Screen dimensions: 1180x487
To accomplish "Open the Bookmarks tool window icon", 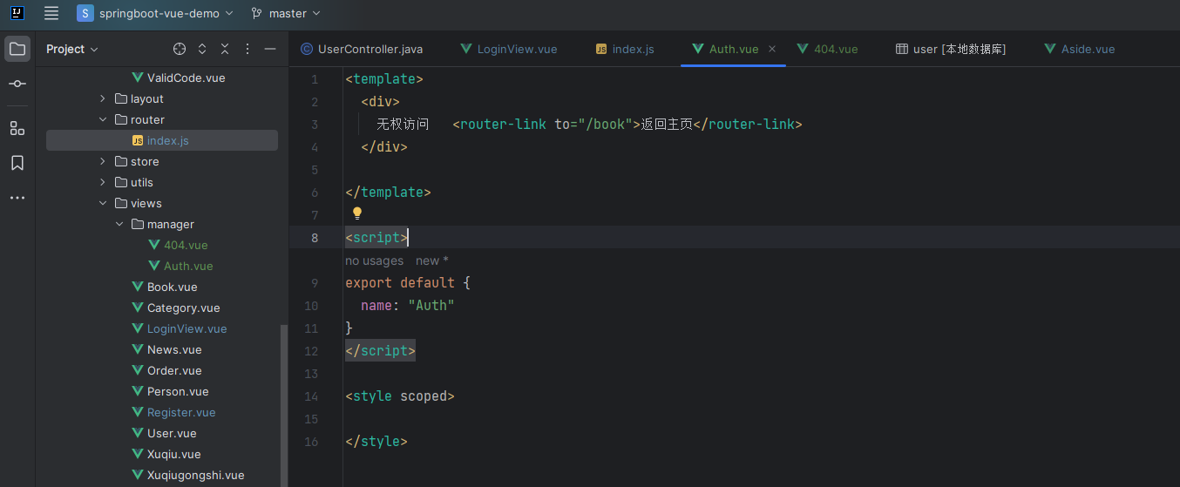I will point(17,163).
